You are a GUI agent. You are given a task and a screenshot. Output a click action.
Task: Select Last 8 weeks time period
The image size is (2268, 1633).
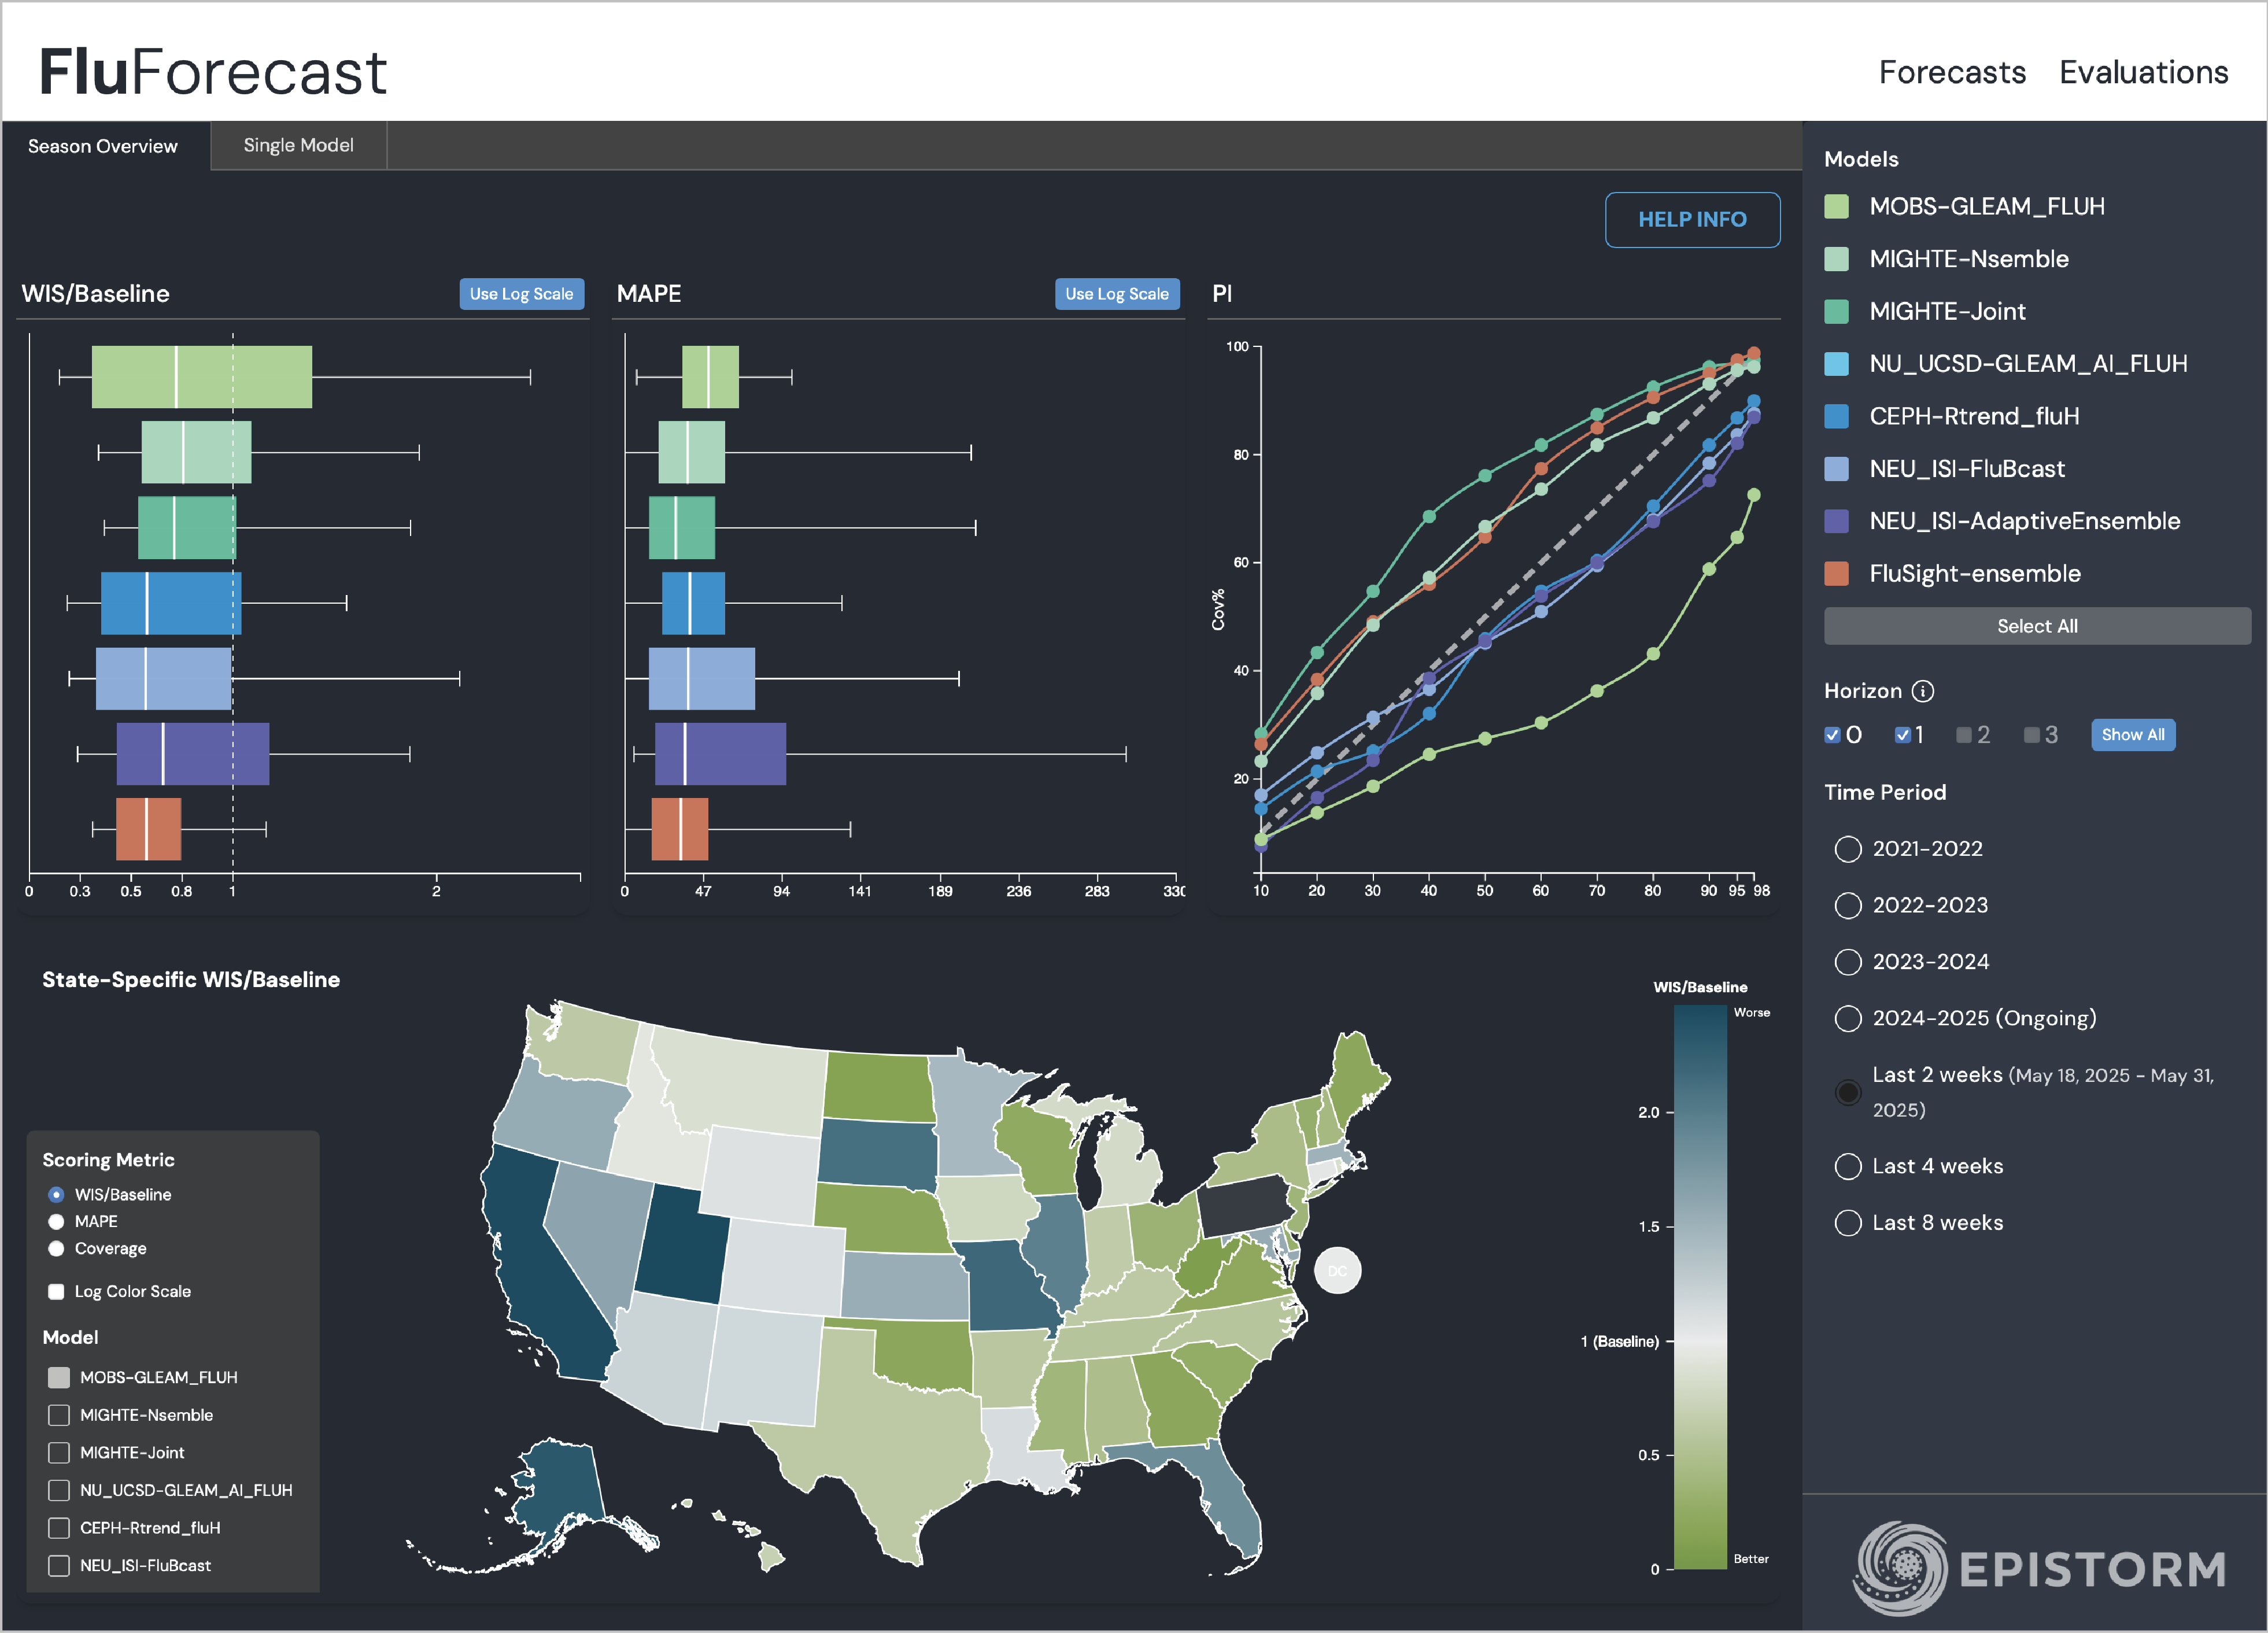pyautogui.click(x=1848, y=1223)
